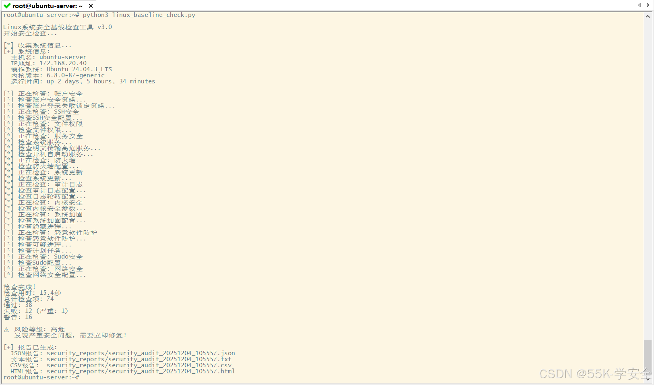Click the 报告已生成 line
Screen dimensions: 654x385
tap(31, 347)
